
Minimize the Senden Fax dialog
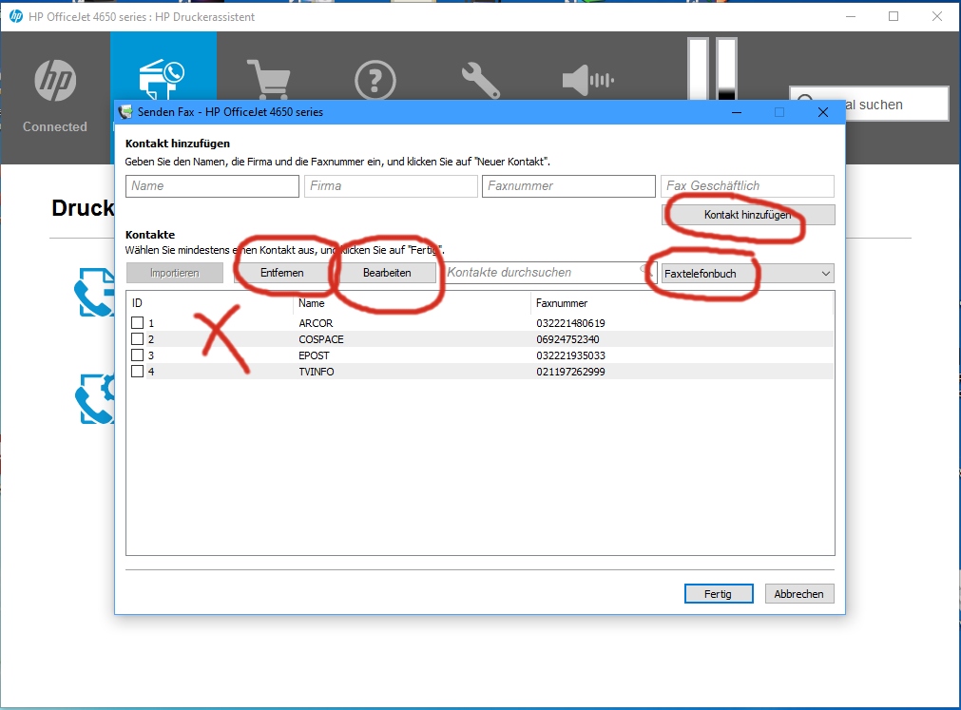737,112
